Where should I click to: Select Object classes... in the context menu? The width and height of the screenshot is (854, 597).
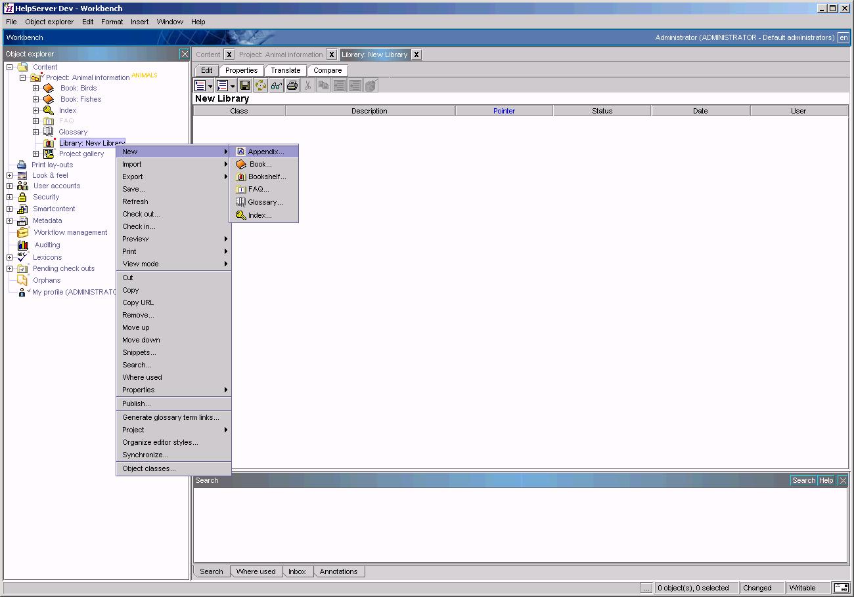(173, 468)
